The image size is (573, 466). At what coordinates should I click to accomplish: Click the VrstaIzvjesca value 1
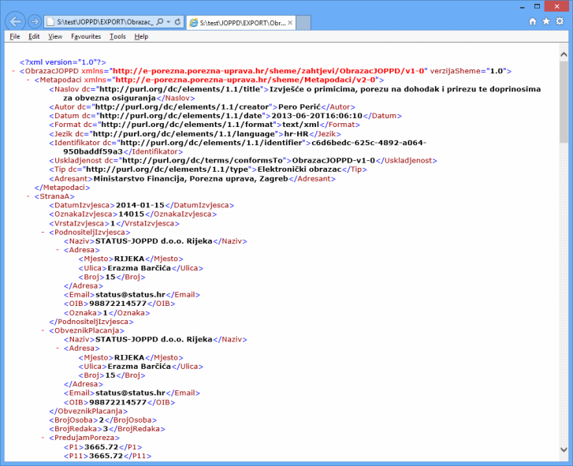(113, 223)
